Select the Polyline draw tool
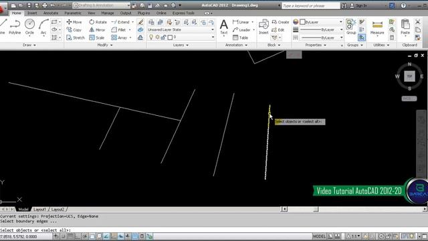This screenshot has height=241, width=428. click(15, 27)
